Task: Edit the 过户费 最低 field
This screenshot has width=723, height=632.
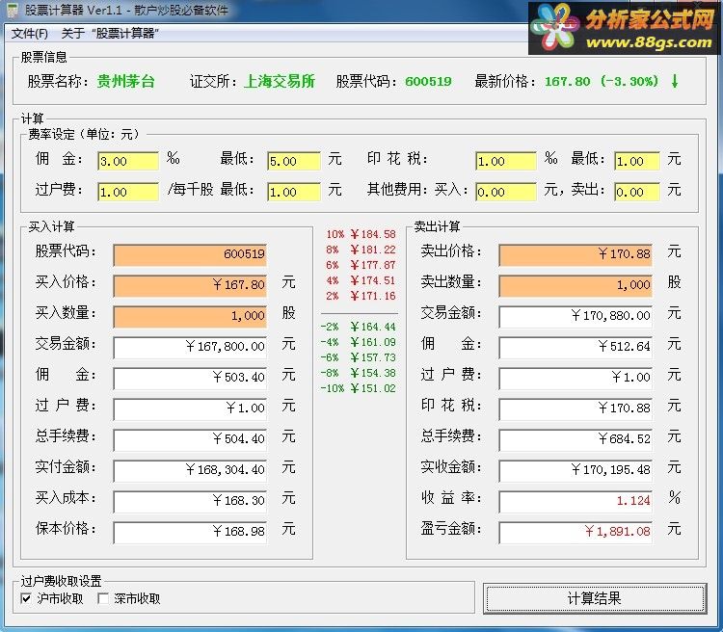Action: 294,192
